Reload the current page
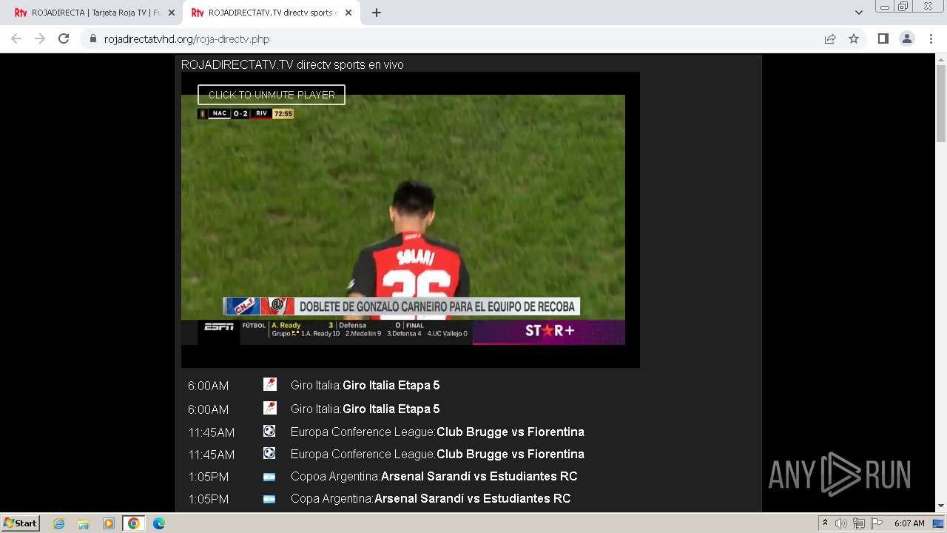Screen dimensions: 947x533 pos(64,38)
